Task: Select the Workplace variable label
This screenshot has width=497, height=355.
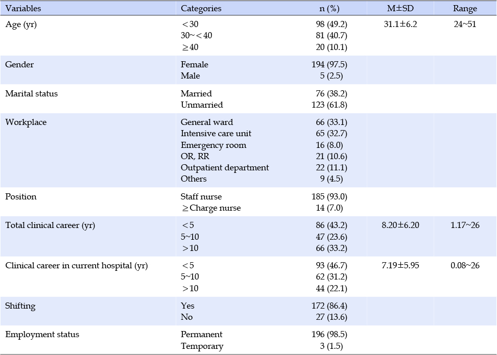Action: tap(26, 122)
